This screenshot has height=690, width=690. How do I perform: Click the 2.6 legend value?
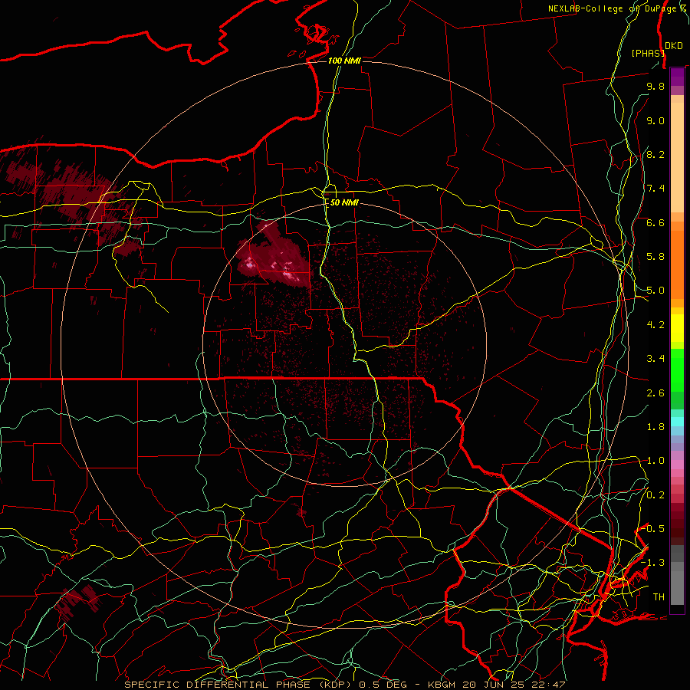coord(655,393)
